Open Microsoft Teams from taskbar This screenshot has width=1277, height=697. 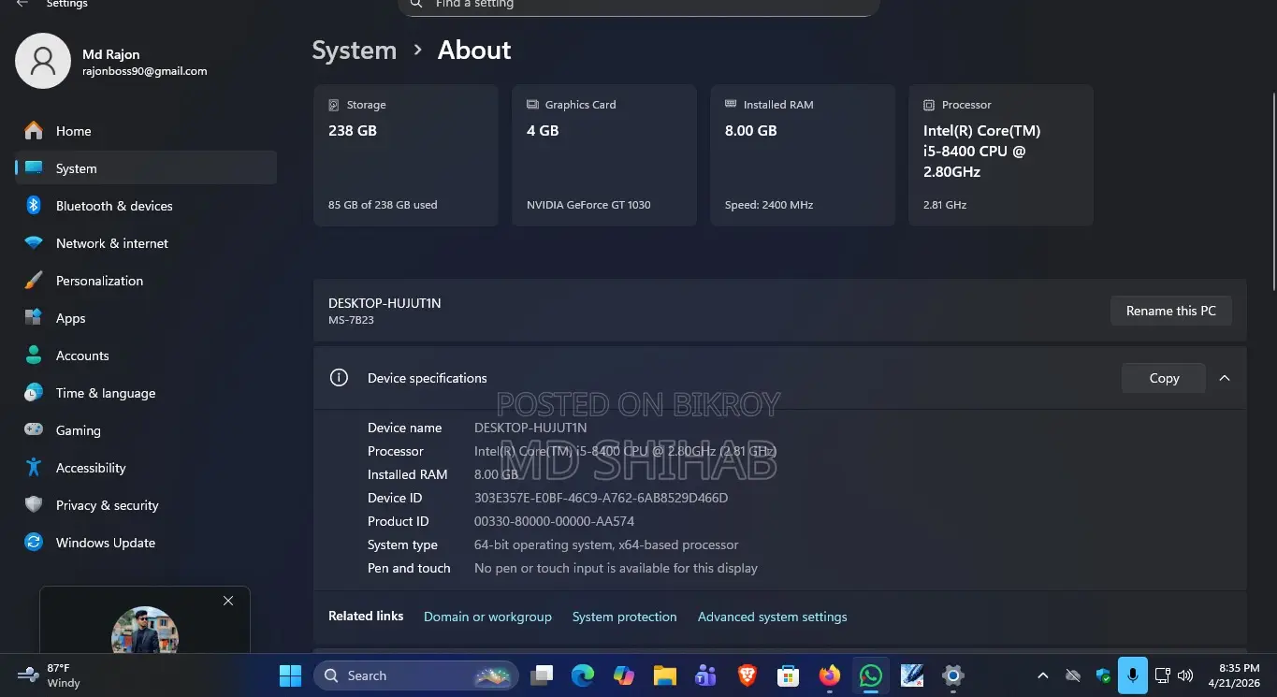click(705, 675)
